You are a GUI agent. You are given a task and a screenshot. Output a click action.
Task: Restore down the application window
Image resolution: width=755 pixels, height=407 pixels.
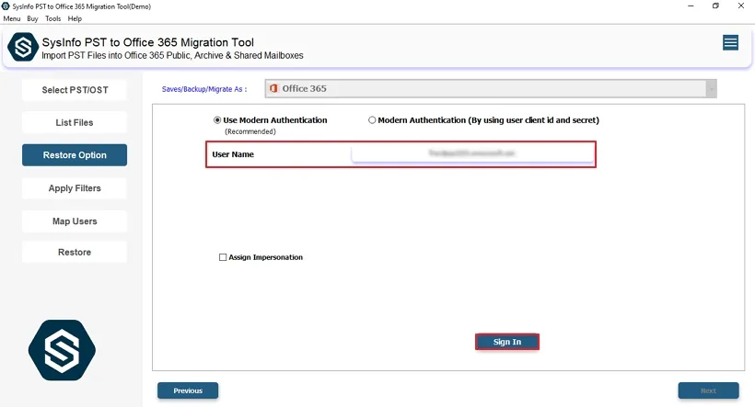[x=715, y=6]
